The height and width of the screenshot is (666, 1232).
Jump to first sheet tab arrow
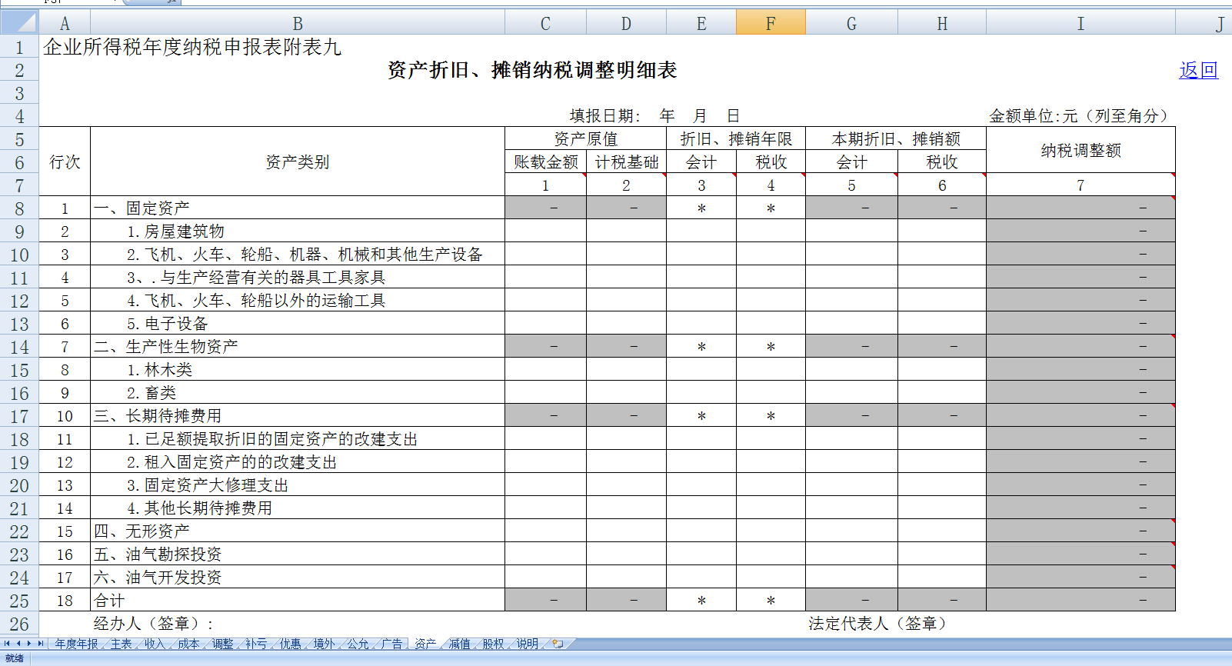click(x=7, y=644)
